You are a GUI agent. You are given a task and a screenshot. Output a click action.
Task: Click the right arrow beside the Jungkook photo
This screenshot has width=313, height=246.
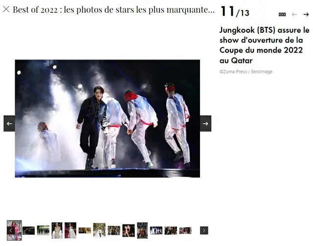205,123
